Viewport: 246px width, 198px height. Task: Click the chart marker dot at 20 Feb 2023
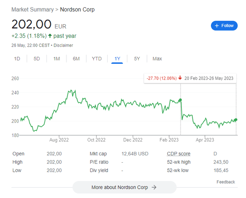pos(180,100)
